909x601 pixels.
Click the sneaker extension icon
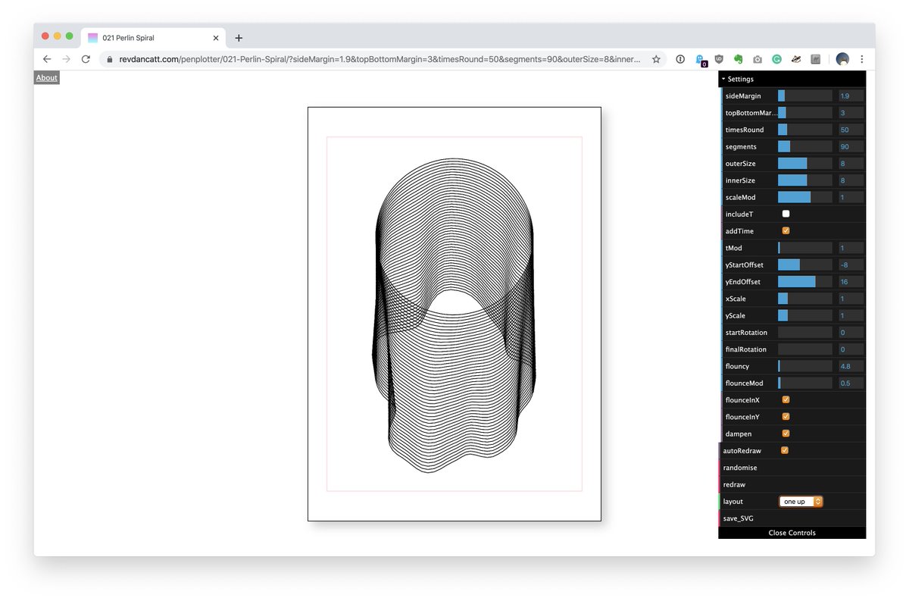[796, 59]
